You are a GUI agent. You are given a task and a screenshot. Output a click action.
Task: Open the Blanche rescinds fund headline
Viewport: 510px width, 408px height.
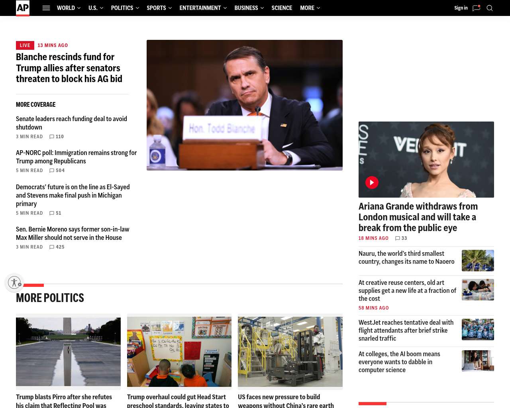click(69, 68)
